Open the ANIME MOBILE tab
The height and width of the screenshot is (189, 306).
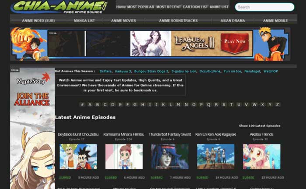click(275, 21)
